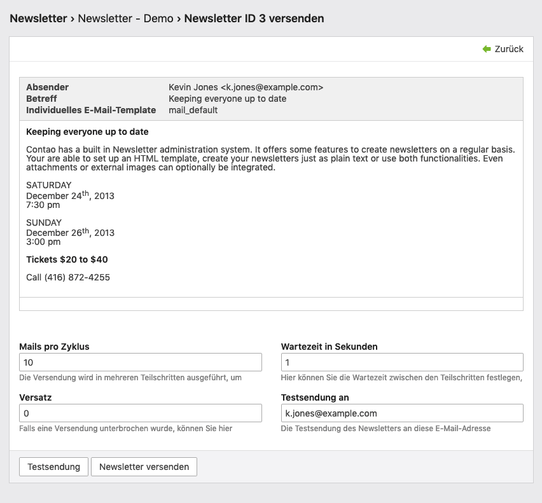Image resolution: width=542 pixels, height=503 pixels.
Task: Click the Newsletter versenden button
Action: tap(144, 467)
